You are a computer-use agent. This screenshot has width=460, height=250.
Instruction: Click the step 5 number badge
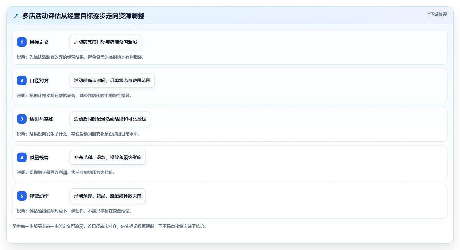[x=22, y=196]
